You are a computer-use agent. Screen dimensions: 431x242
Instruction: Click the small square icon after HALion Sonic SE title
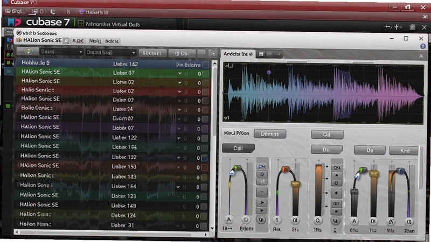point(66,41)
